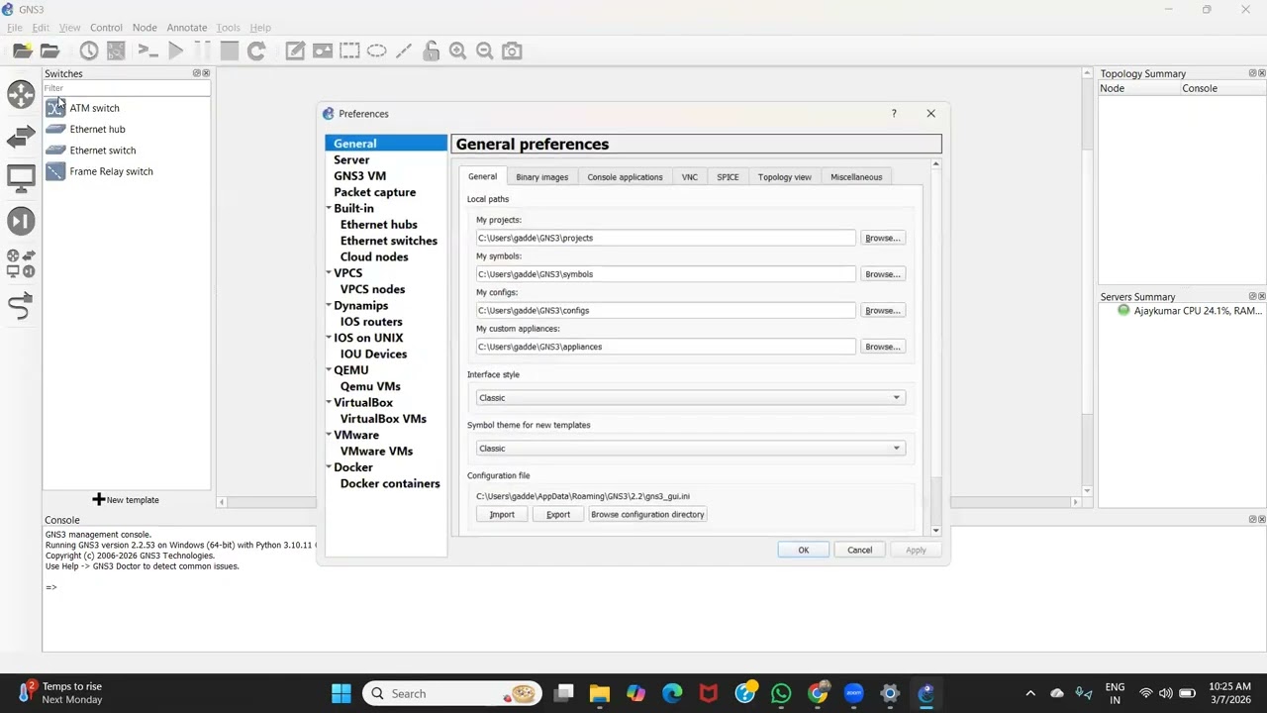Browse for My symbols path
The height and width of the screenshot is (713, 1267).
[882, 274]
